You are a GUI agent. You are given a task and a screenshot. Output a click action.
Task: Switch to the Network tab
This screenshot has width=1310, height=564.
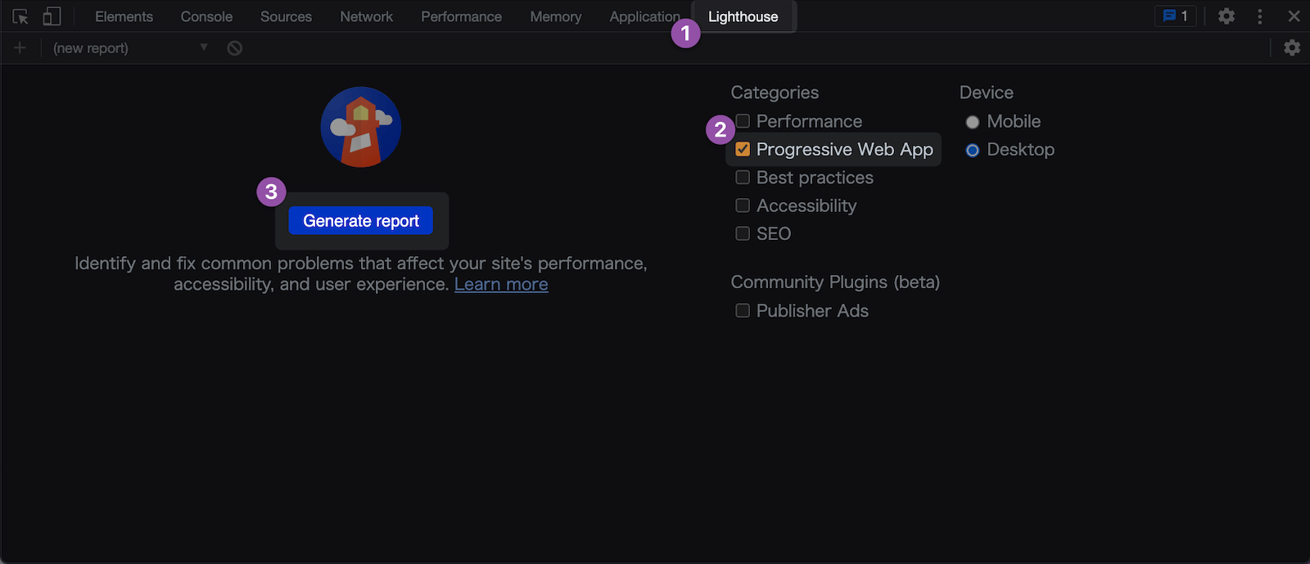pyautogui.click(x=366, y=16)
